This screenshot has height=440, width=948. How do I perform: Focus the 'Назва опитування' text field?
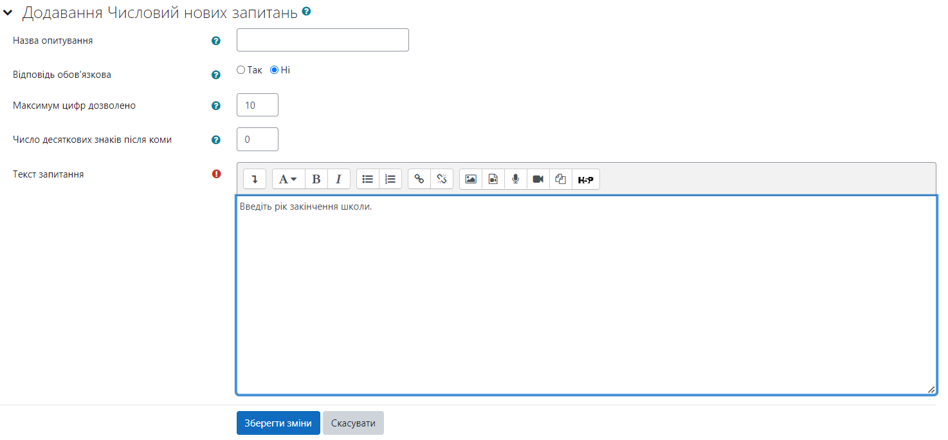[323, 40]
